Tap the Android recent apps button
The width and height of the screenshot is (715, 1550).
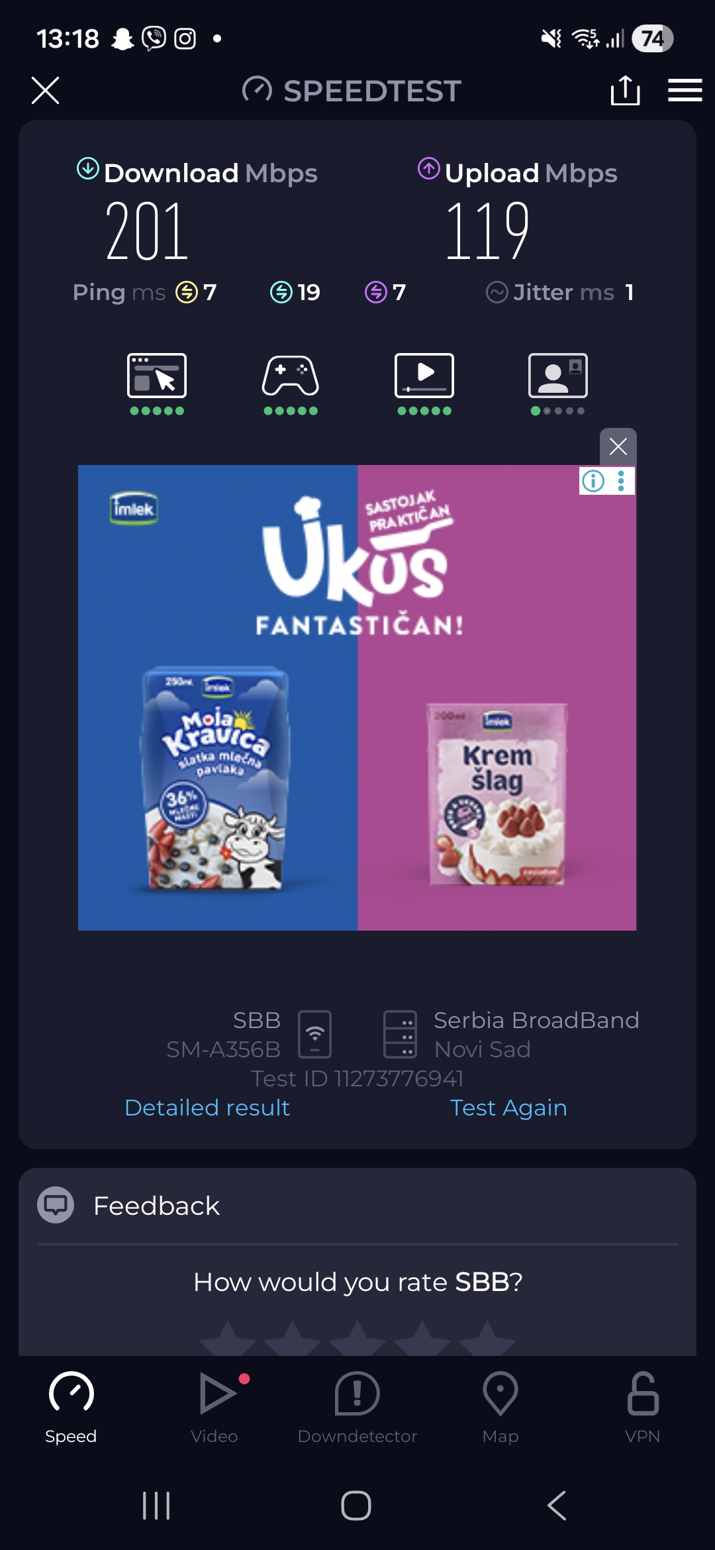pyautogui.click(x=156, y=1505)
